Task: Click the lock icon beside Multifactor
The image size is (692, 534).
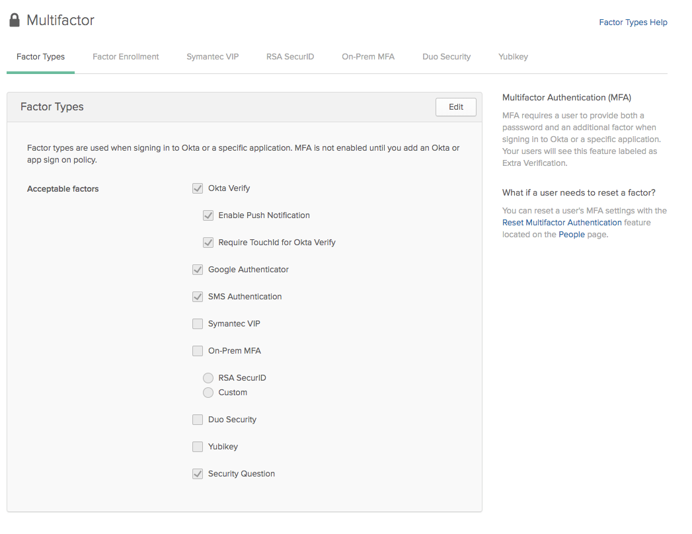Action: (x=15, y=20)
